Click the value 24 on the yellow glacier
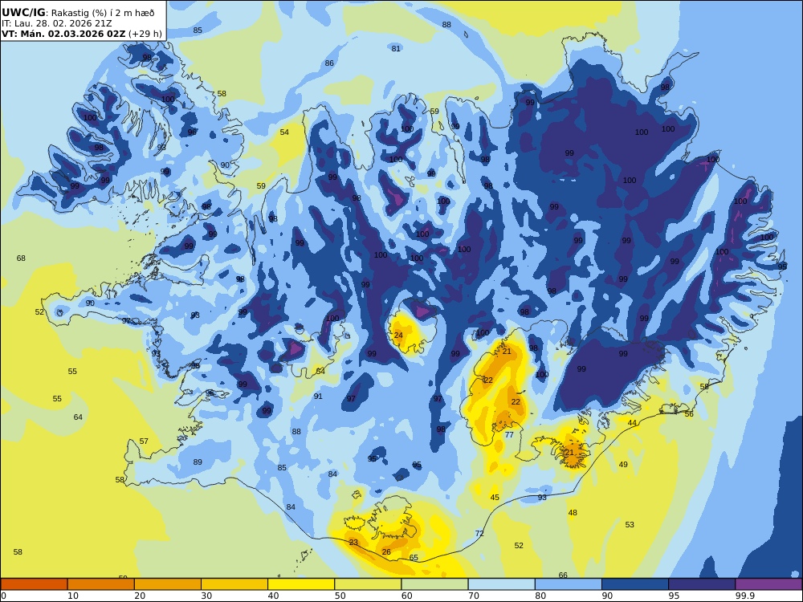This screenshot has width=803, height=602. click(x=398, y=336)
